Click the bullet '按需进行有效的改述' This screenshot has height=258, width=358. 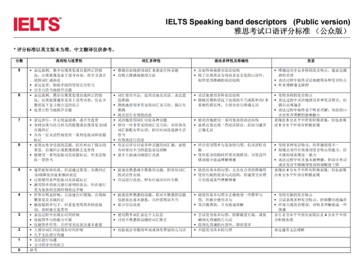point(135,115)
